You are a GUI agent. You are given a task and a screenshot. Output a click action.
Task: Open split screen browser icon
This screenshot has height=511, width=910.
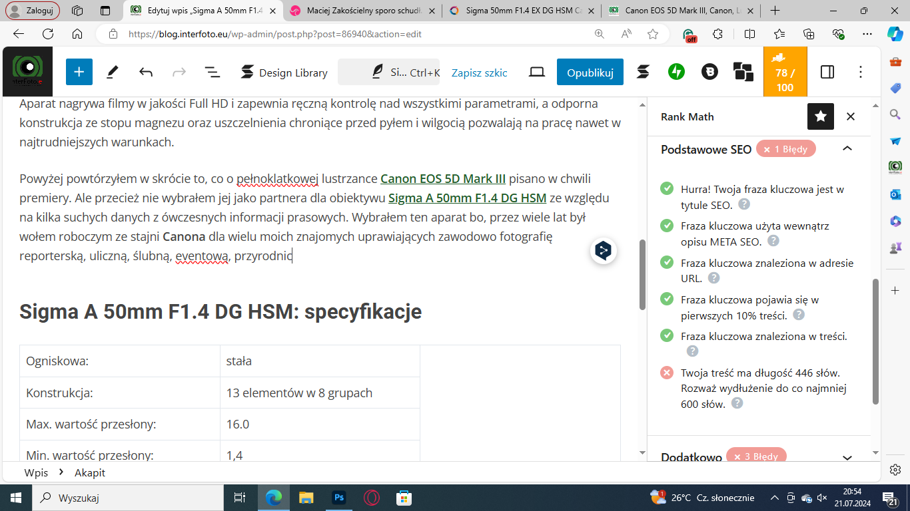coord(749,34)
